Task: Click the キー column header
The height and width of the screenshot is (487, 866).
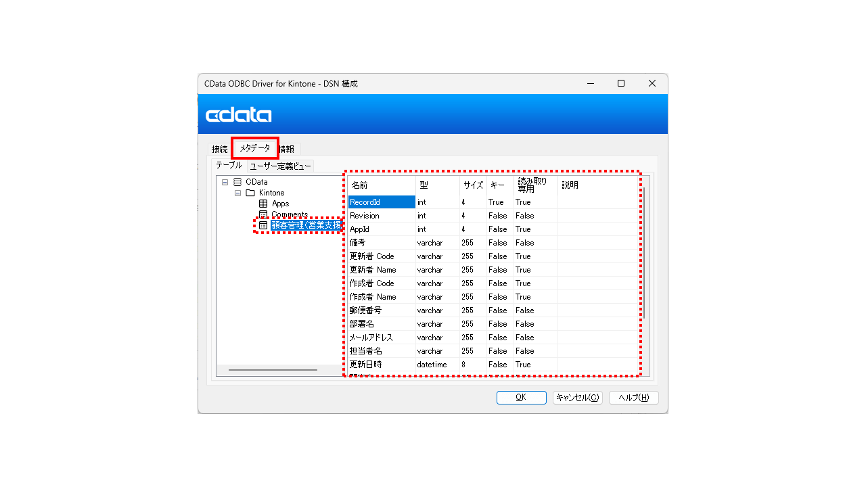Action: (x=501, y=185)
